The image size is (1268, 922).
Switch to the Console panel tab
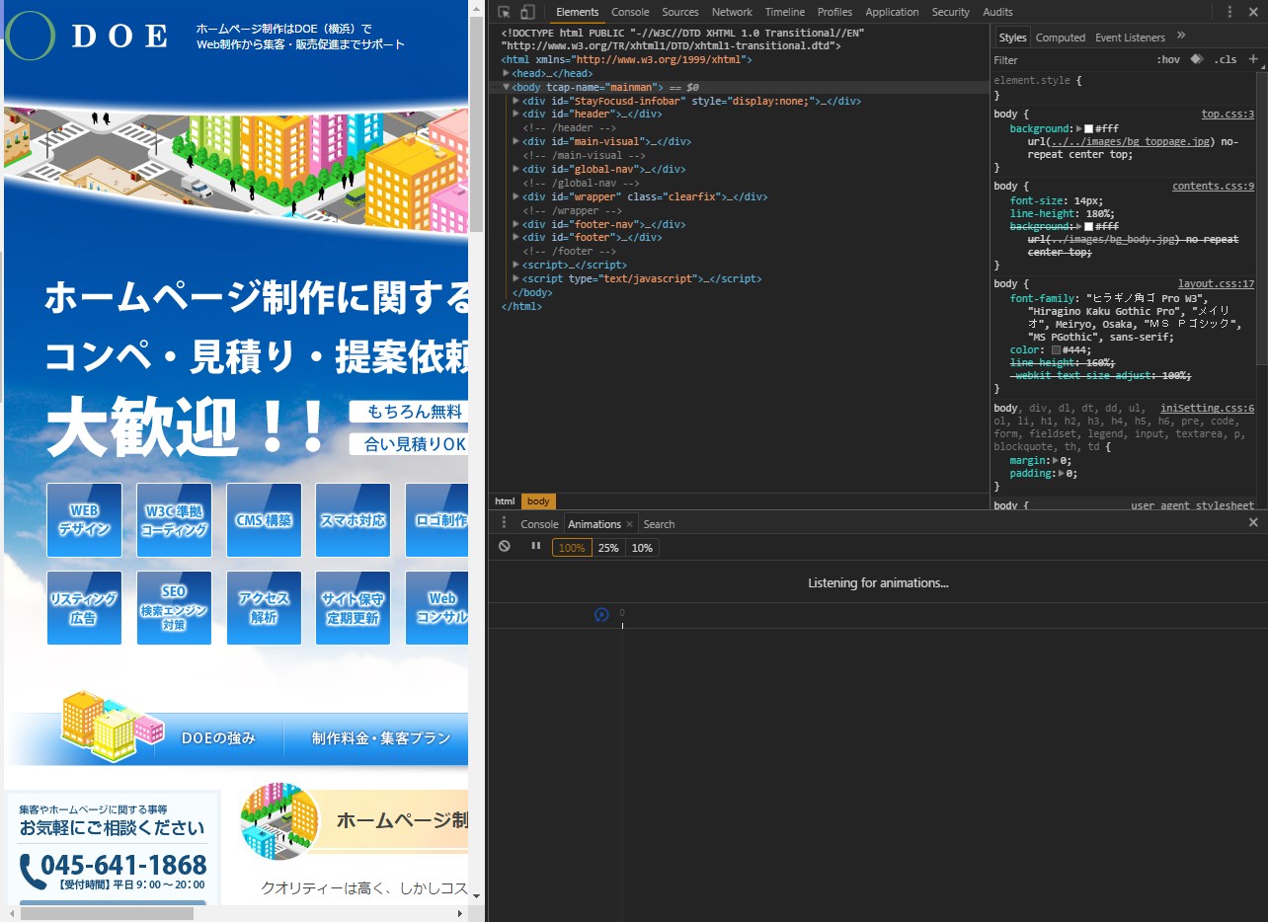[x=630, y=12]
